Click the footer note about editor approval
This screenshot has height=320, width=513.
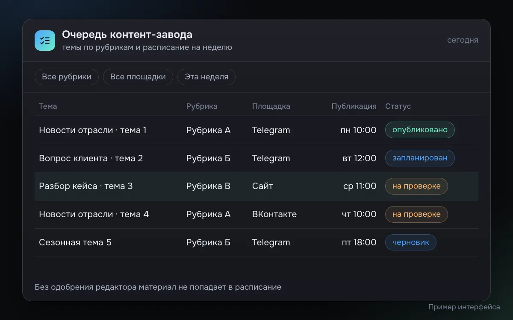[x=158, y=287]
